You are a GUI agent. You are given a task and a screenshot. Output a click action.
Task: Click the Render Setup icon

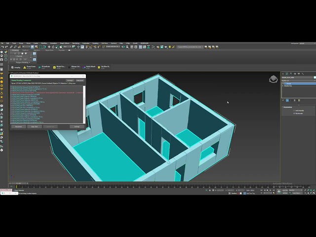158,47
